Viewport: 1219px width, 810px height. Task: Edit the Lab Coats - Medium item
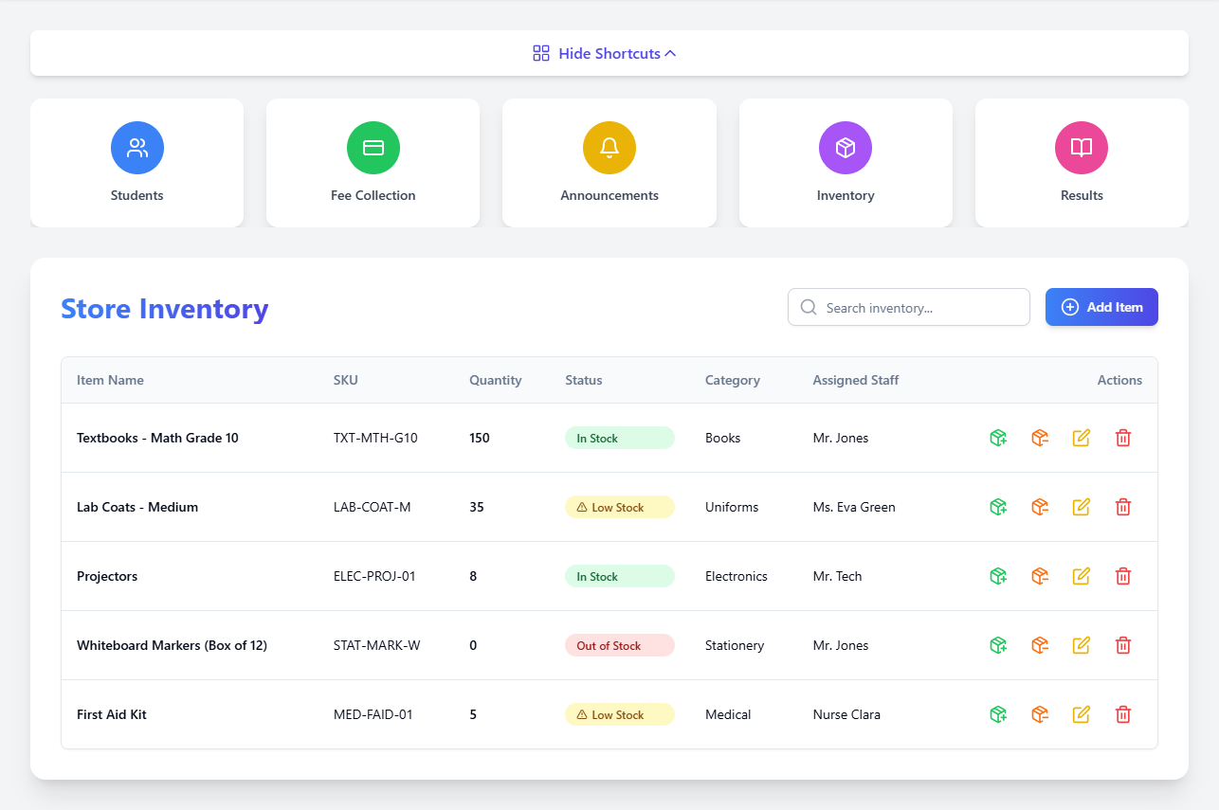(1082, 507)
